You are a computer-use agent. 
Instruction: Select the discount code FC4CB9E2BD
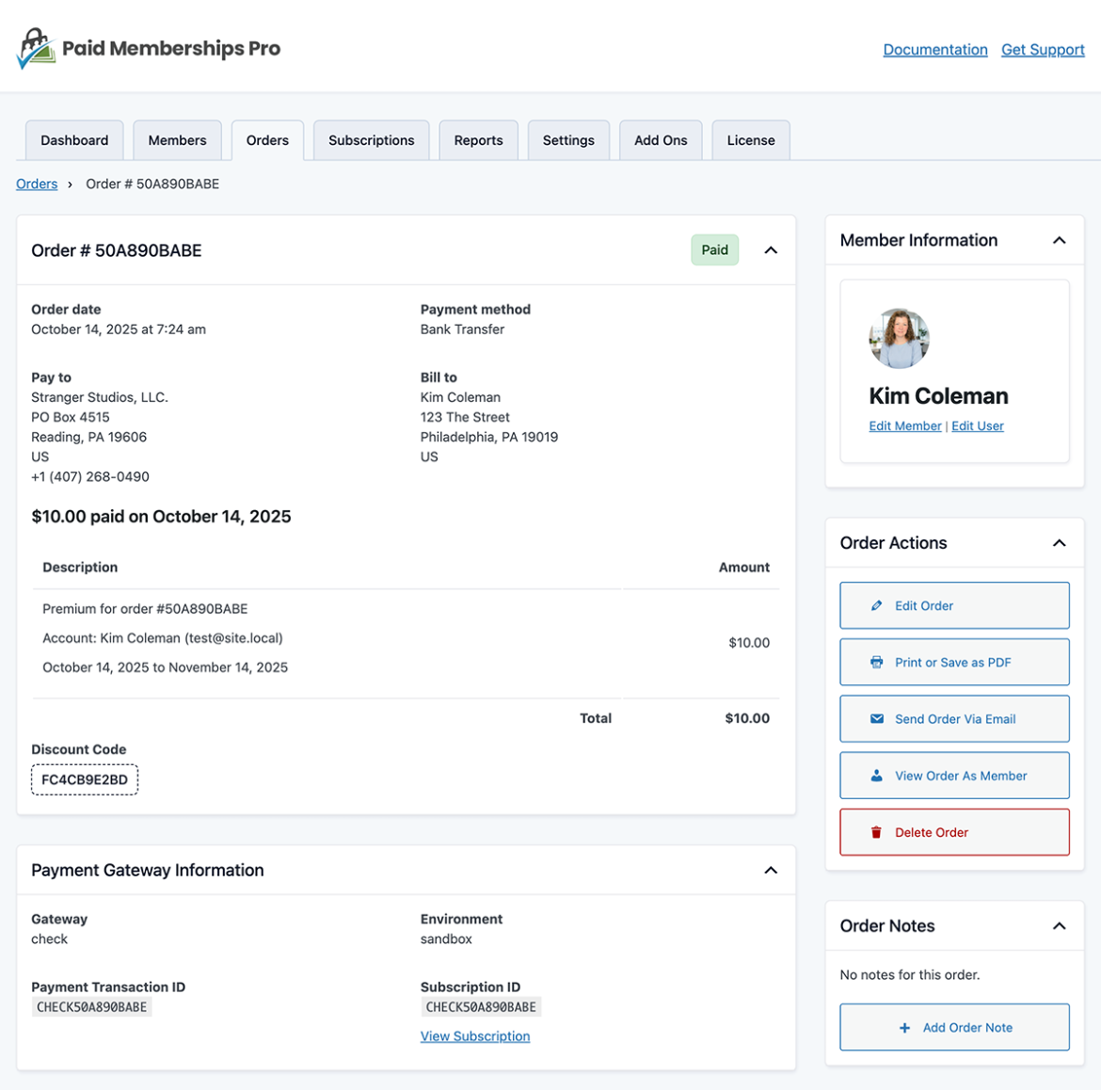coord(85,779)
